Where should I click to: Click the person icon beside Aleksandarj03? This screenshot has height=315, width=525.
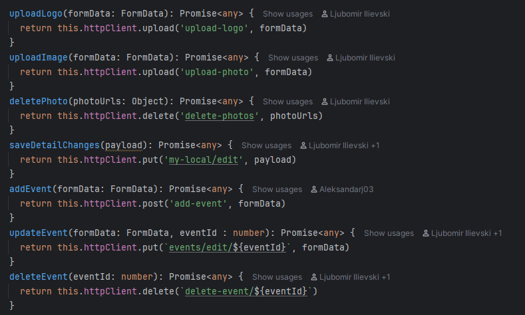pyautogui.click(x=314, y=189)
